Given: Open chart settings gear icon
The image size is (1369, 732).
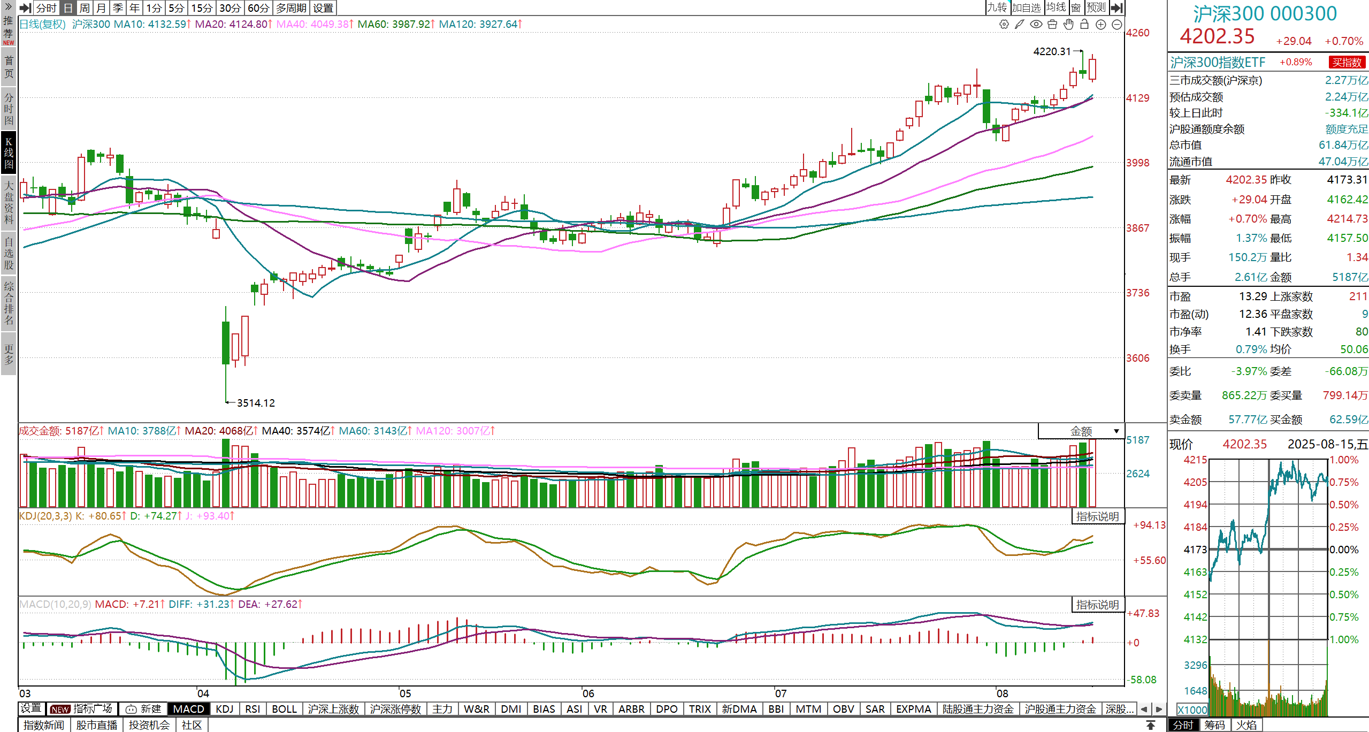Looking at the screenshot, I should [1004, 24].
